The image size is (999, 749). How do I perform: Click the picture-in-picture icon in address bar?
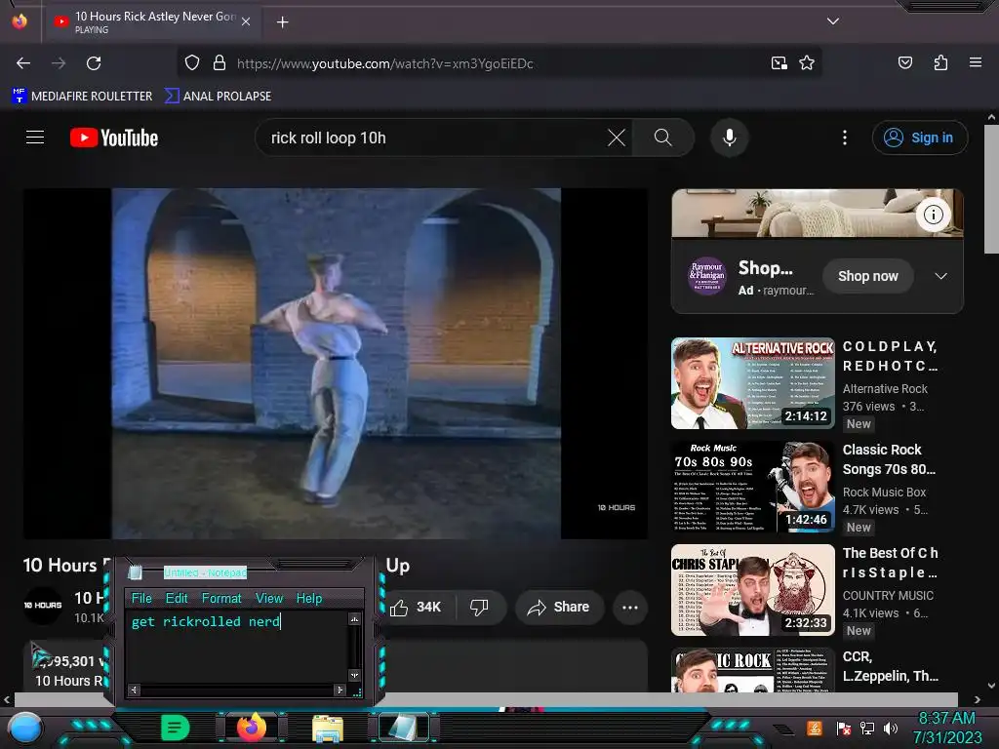coord(779,63)
